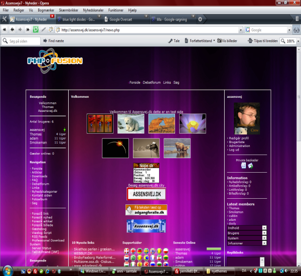Click adgangforalle.dk read-aloud banner

pyautogui.click(x=146, y=210)
